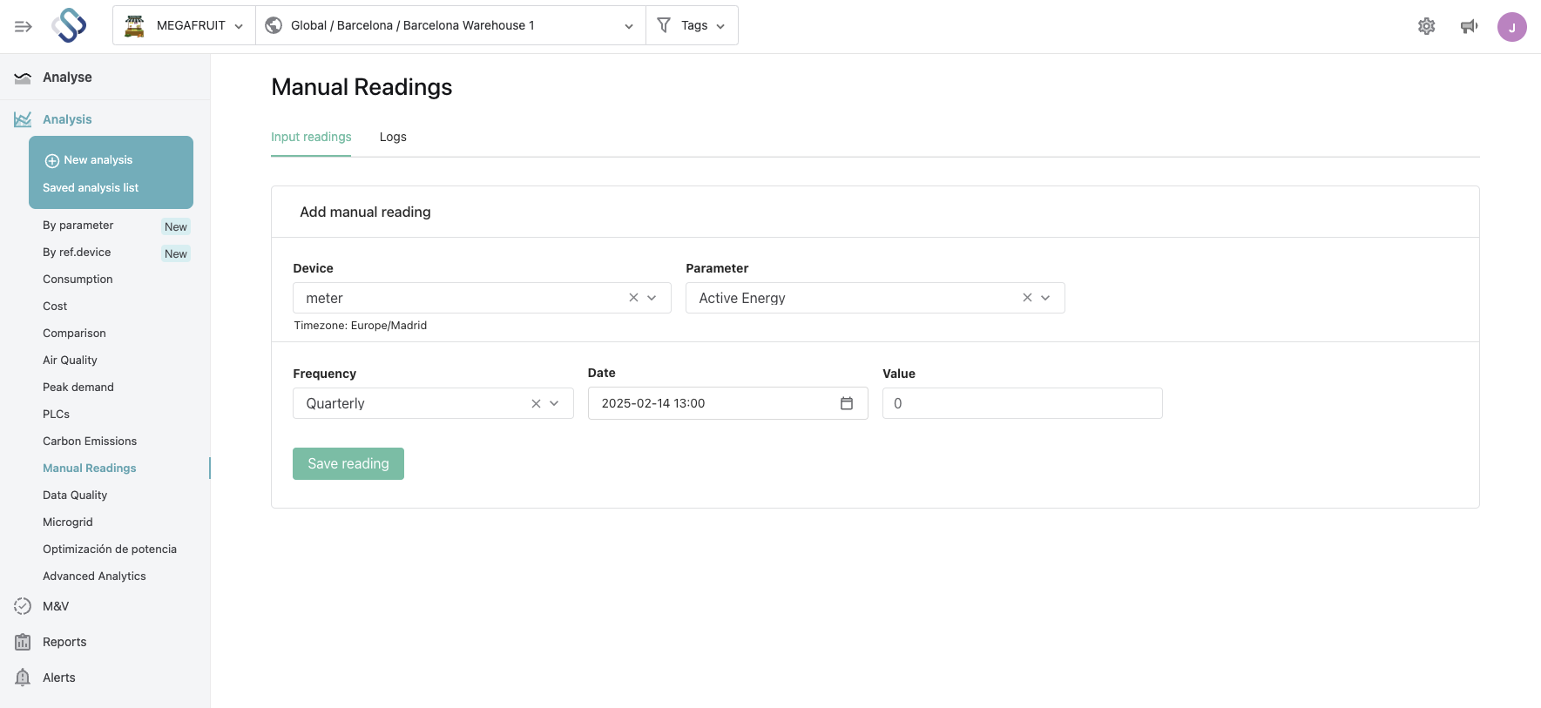Go to By ref.device analysis
Image resolution: width=1541 pixels, height=708 pixels.
point(77,253)
